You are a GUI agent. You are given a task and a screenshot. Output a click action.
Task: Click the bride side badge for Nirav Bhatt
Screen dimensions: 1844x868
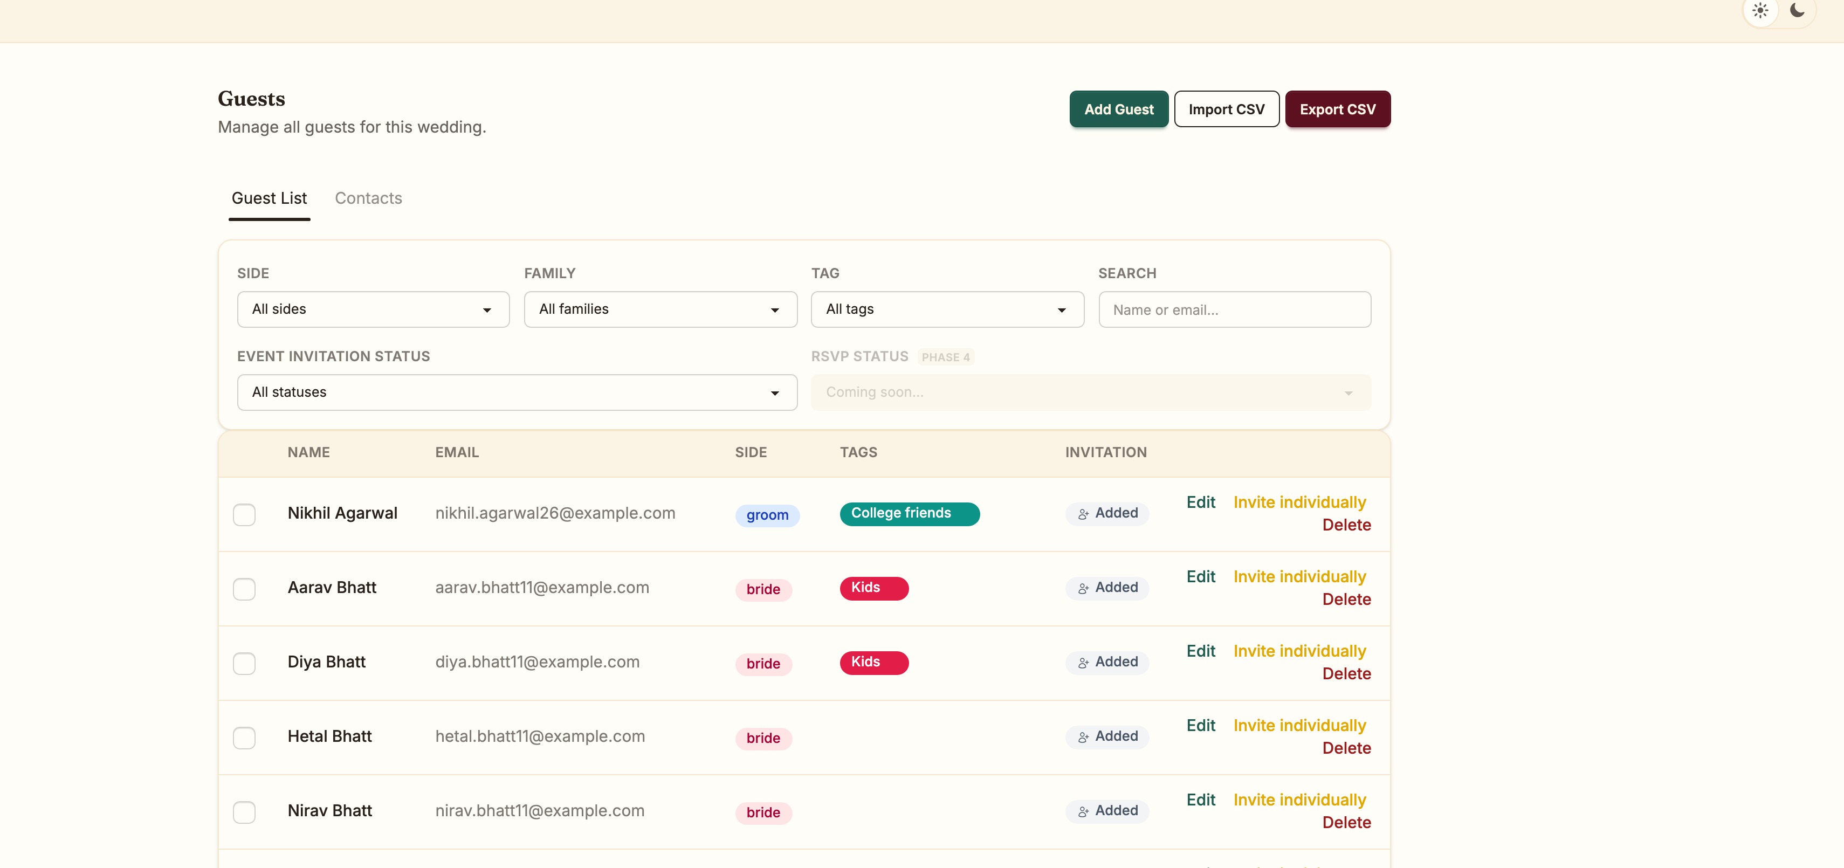(763, 813)
